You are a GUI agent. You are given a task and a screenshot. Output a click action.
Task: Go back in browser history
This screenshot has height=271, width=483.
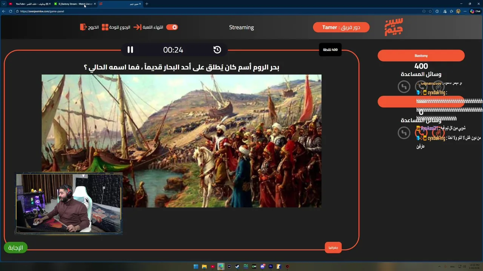[x=4, y=11]
